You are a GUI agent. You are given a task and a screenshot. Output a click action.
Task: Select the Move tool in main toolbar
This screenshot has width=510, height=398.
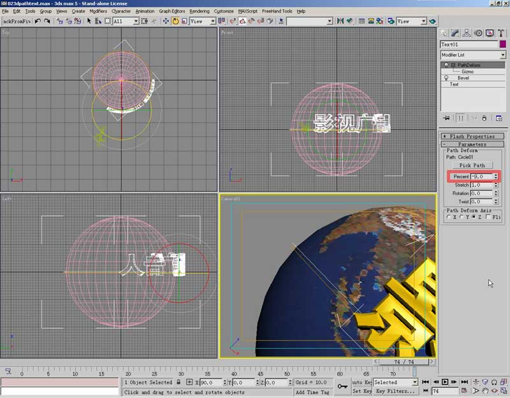[166, 21]
